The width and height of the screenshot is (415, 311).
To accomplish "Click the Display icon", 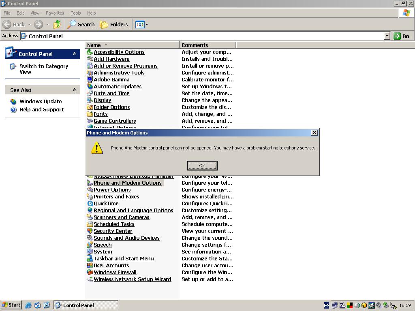I will tap(90, 100).
